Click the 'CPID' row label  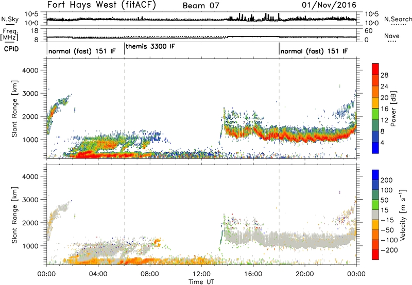tap(11, 49)
